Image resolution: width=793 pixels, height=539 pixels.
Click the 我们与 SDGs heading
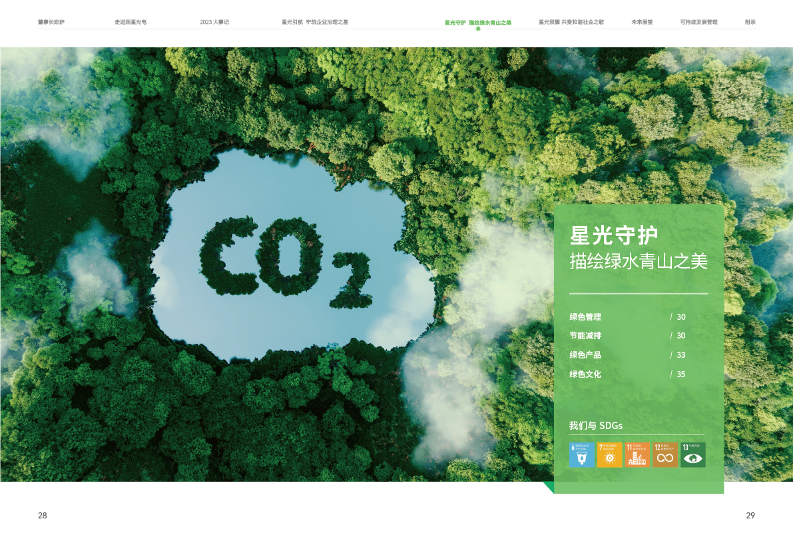(x=596, y=426)
